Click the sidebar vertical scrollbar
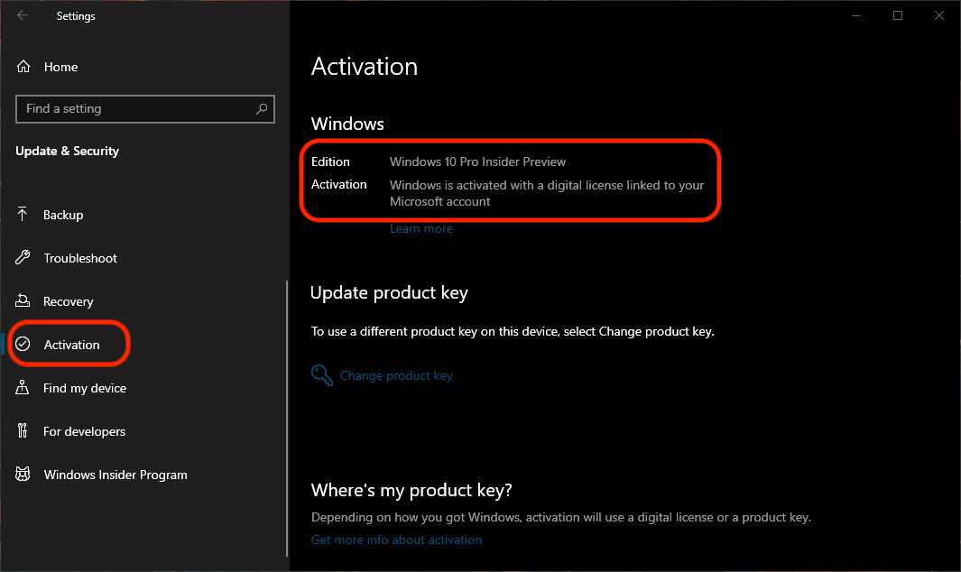This screenshot has width=961, height=572. coord(287,415)
